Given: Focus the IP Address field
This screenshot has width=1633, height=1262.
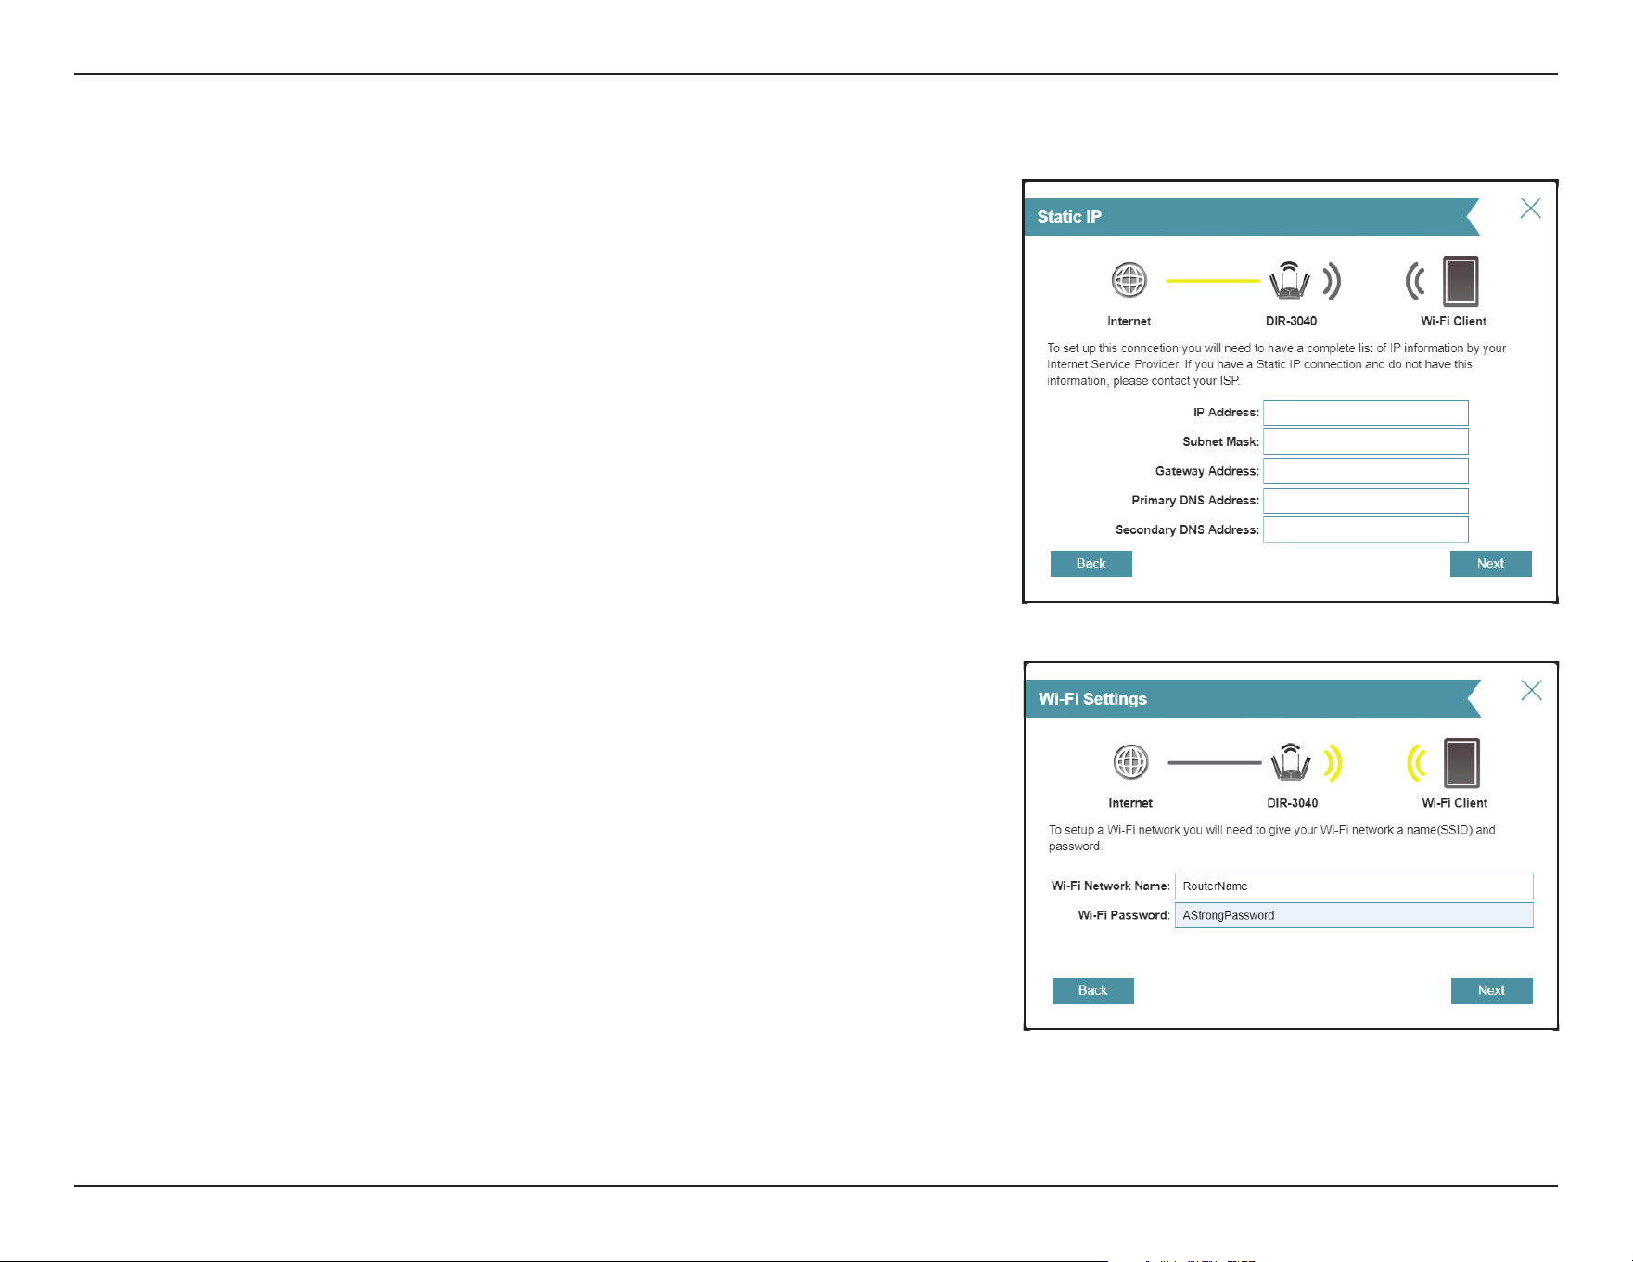Looking at the screenshot, I should click(x=1365, y=413).
